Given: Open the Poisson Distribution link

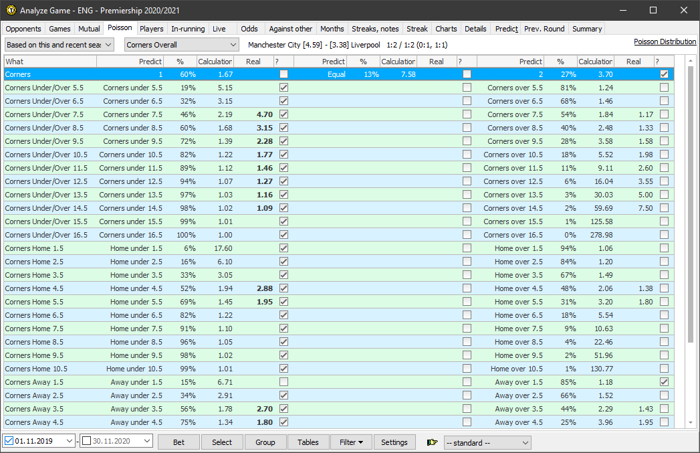Looking at the screenshot, I should [665, 41].
